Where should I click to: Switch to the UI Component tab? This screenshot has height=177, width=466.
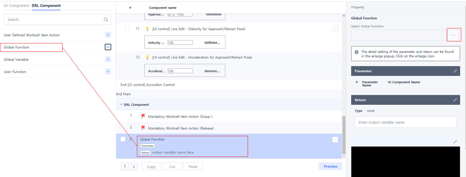[x=17, y=6]
